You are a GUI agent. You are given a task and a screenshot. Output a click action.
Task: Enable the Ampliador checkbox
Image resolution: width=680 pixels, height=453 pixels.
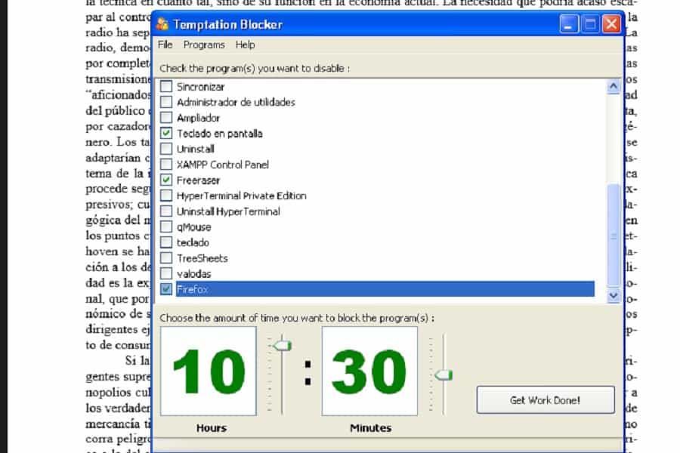166,118
